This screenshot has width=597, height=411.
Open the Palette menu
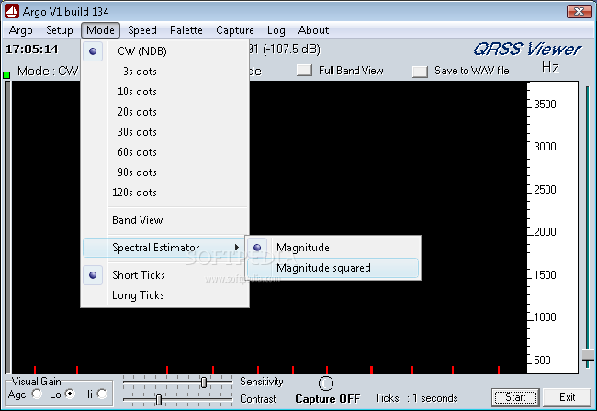[x=186, y=30]
